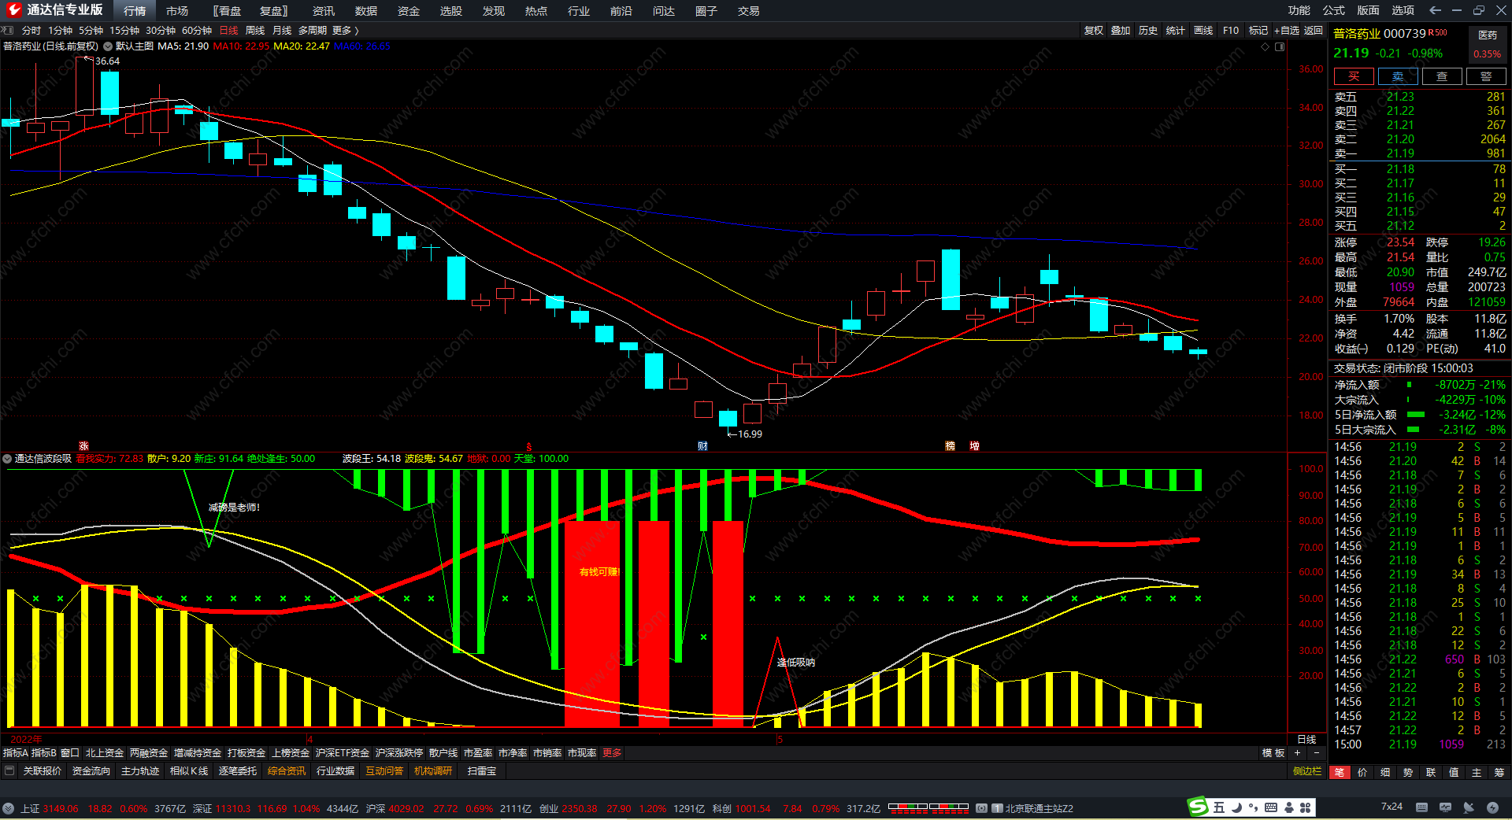Expand 更多 indicator tabs in red
This screenshot has width=1512, height=820.
tap(612, 753)
